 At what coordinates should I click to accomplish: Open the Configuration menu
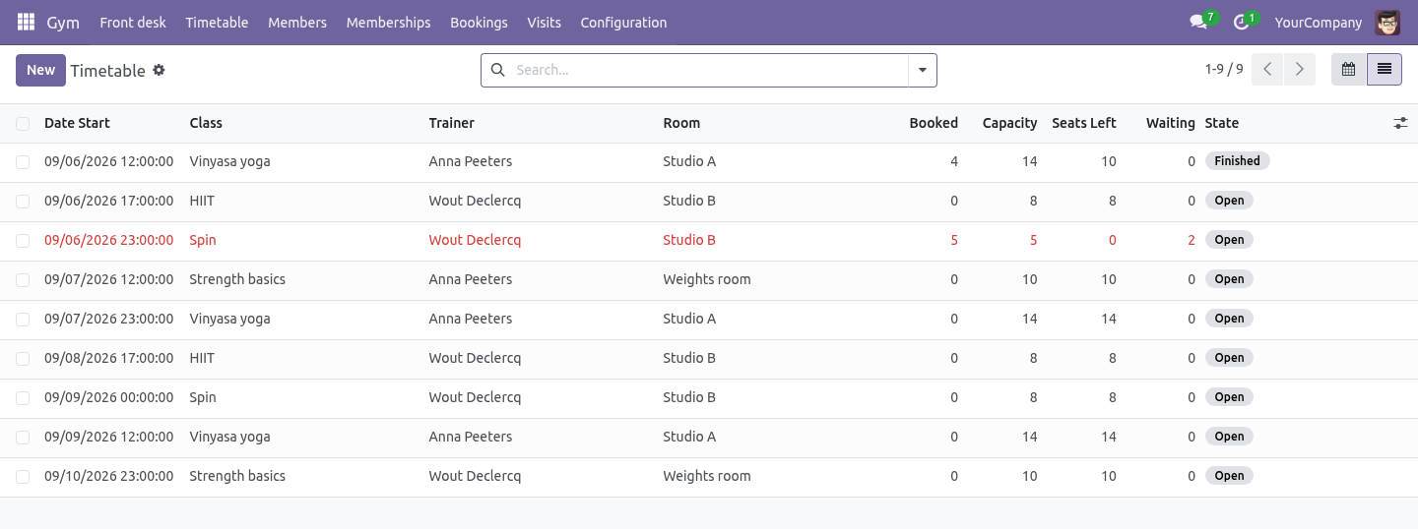[623, 22]
